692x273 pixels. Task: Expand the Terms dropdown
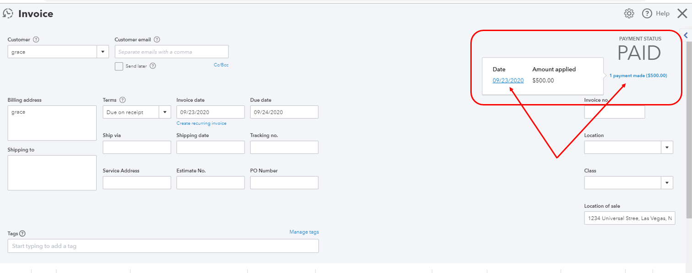click(164, 112)
